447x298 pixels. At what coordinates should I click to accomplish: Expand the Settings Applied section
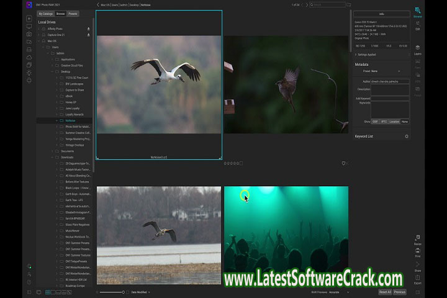pyautogui.click(x=356, y=55)
